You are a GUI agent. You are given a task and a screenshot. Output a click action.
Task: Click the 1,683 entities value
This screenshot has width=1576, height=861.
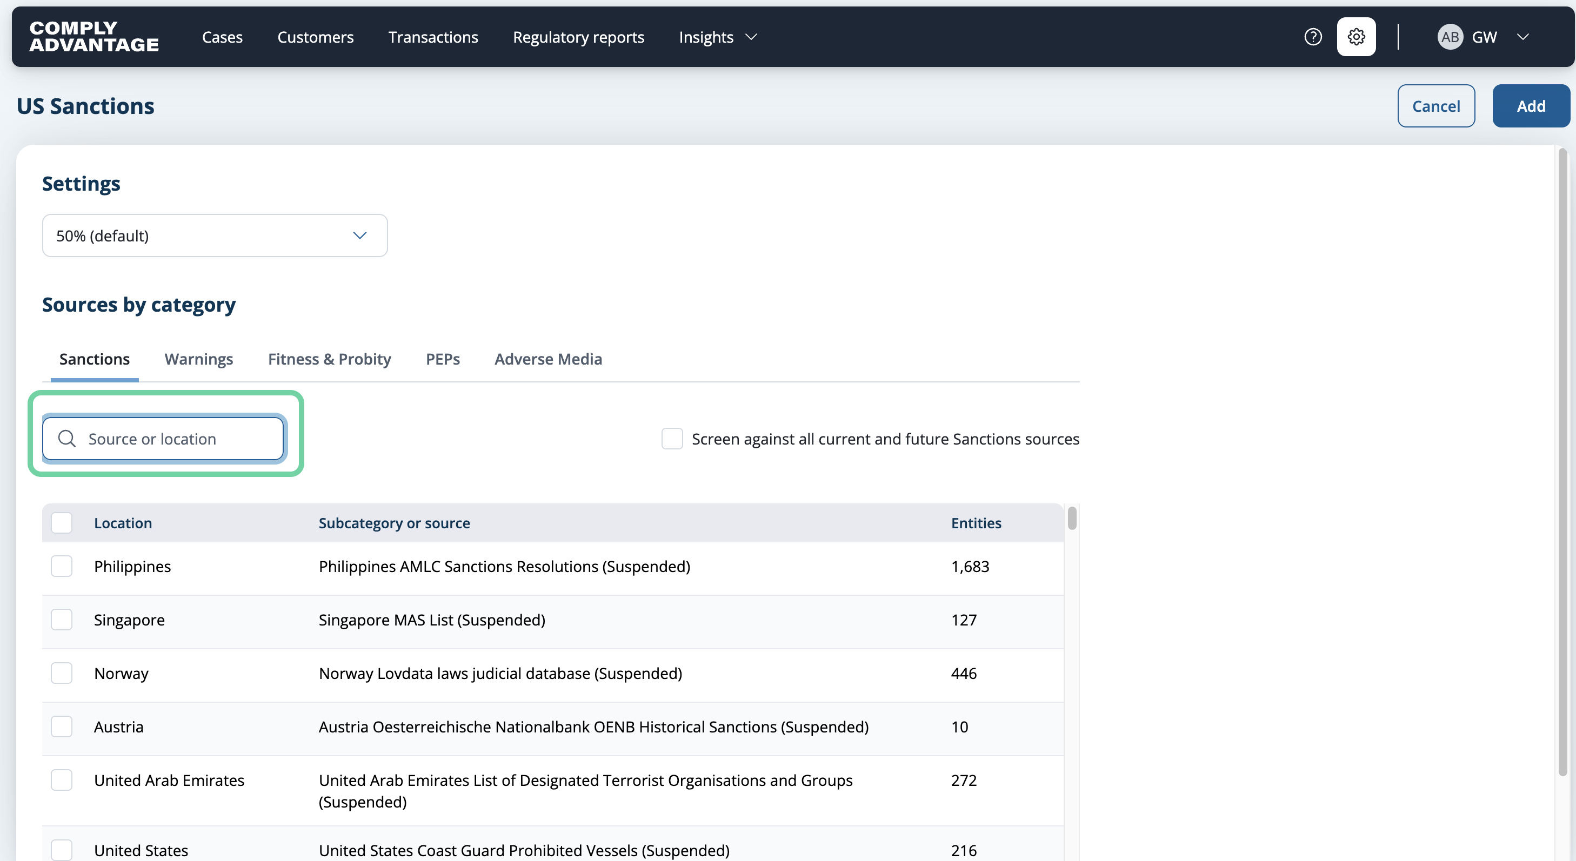click(970, 567)
